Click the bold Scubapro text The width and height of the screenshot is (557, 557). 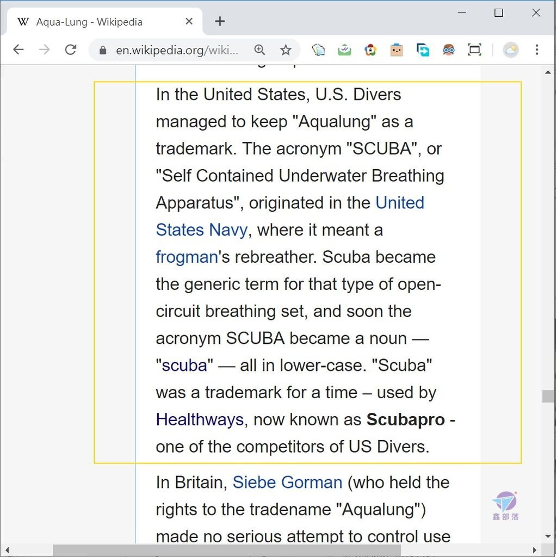pyautogui.click(x=405, y=419)
